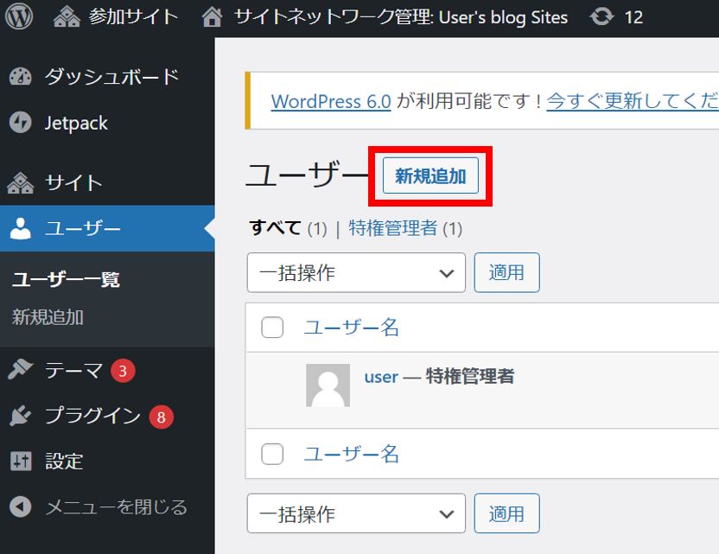Click the dashboard gauge icon
The width and height of the screenshot is (719, 554).
click(x=20, y=77)
